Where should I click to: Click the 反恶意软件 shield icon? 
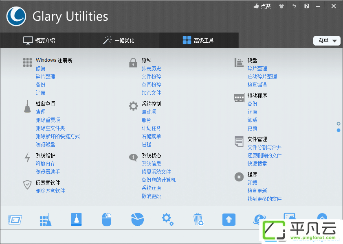pos(27,185)
